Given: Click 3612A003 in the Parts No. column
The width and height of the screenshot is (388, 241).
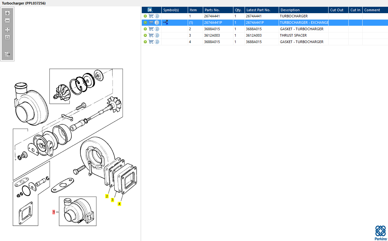Looking at the screenshot, I should pos(212,35).
